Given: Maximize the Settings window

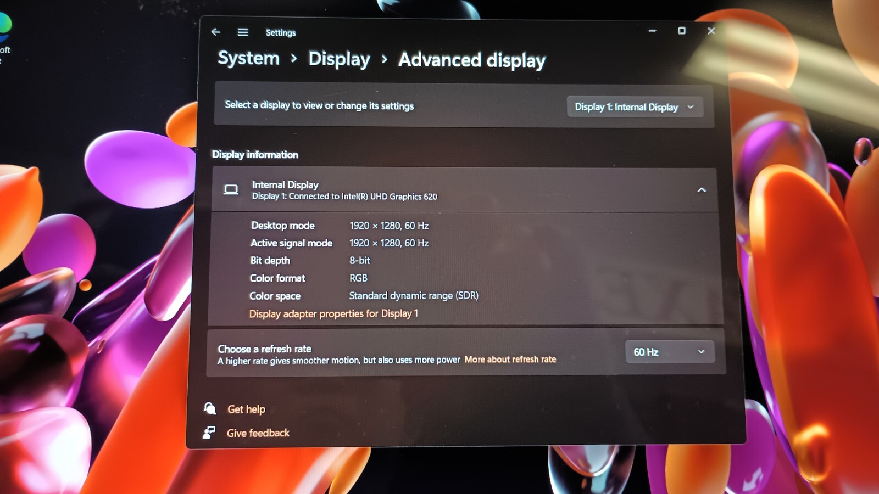Looking at the screenshot, I should pyautogui.click(x=682, y=31).
